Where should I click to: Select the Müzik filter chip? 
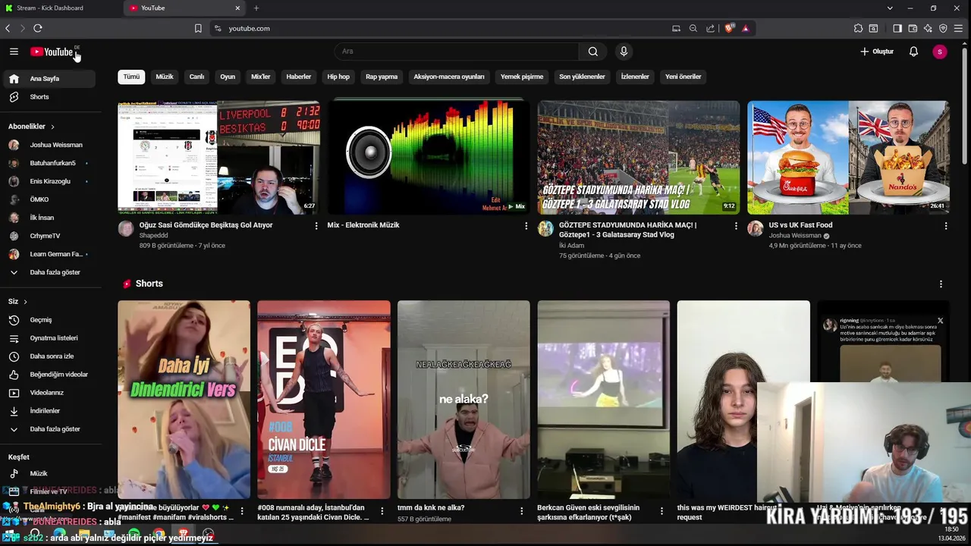(165, 77)
